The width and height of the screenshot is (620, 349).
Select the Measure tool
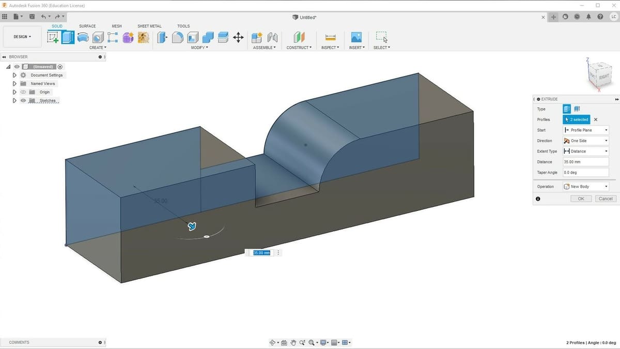(x=330, y=37)
